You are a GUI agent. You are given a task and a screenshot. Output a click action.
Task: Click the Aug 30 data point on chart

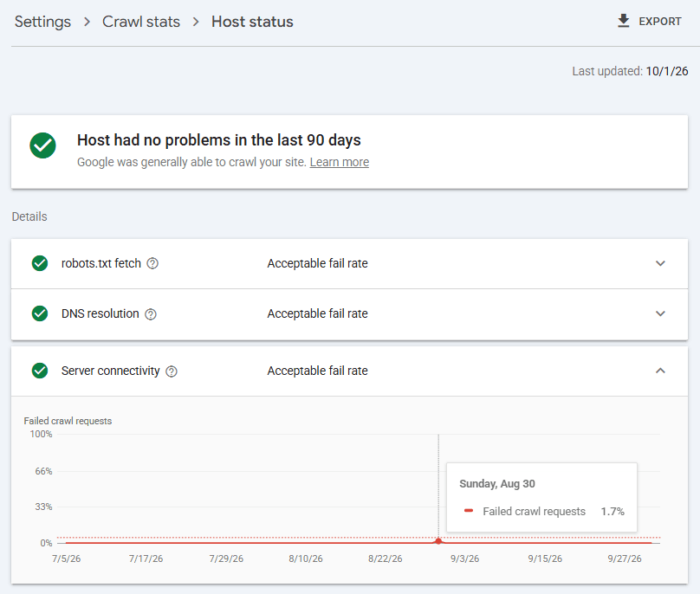tap(438, 541)
